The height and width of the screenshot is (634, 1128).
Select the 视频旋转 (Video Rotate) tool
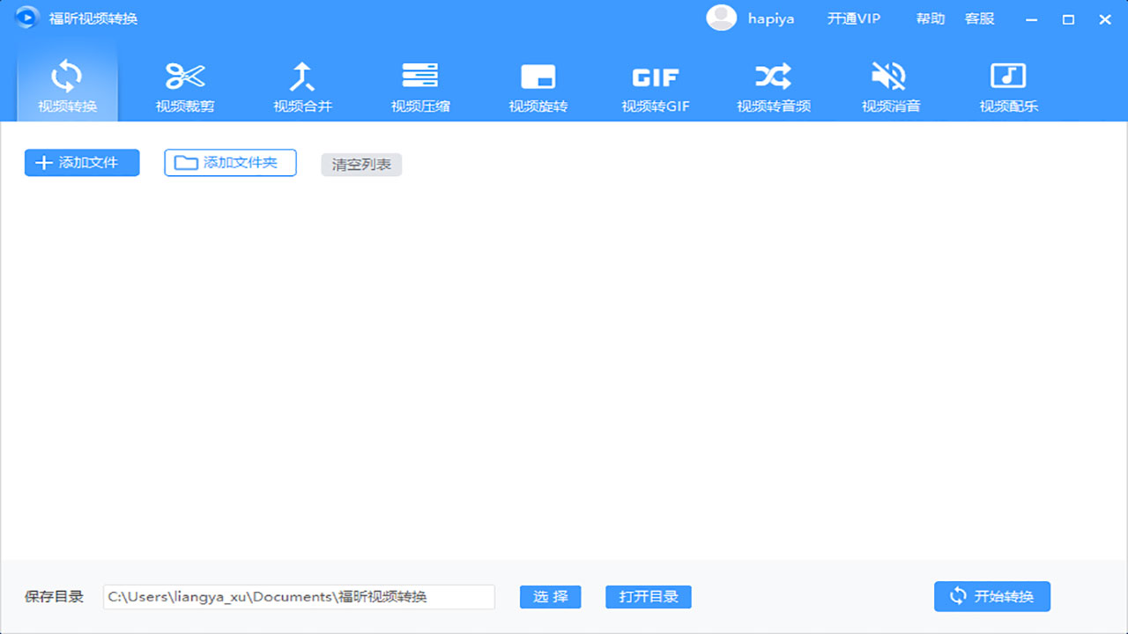(538, 84)
